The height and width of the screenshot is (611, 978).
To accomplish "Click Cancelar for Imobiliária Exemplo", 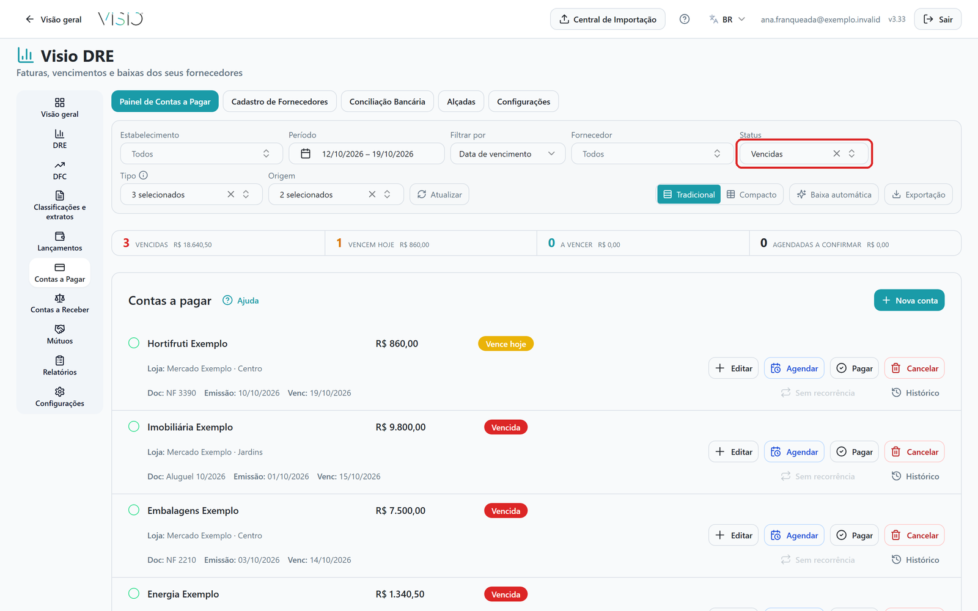I will tap(914, 452).
